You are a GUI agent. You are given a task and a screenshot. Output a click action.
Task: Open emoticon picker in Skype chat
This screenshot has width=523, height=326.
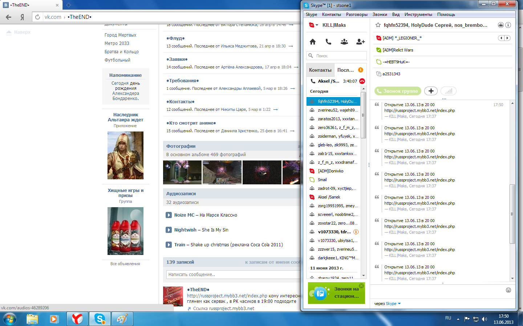(x=508, y=290)
